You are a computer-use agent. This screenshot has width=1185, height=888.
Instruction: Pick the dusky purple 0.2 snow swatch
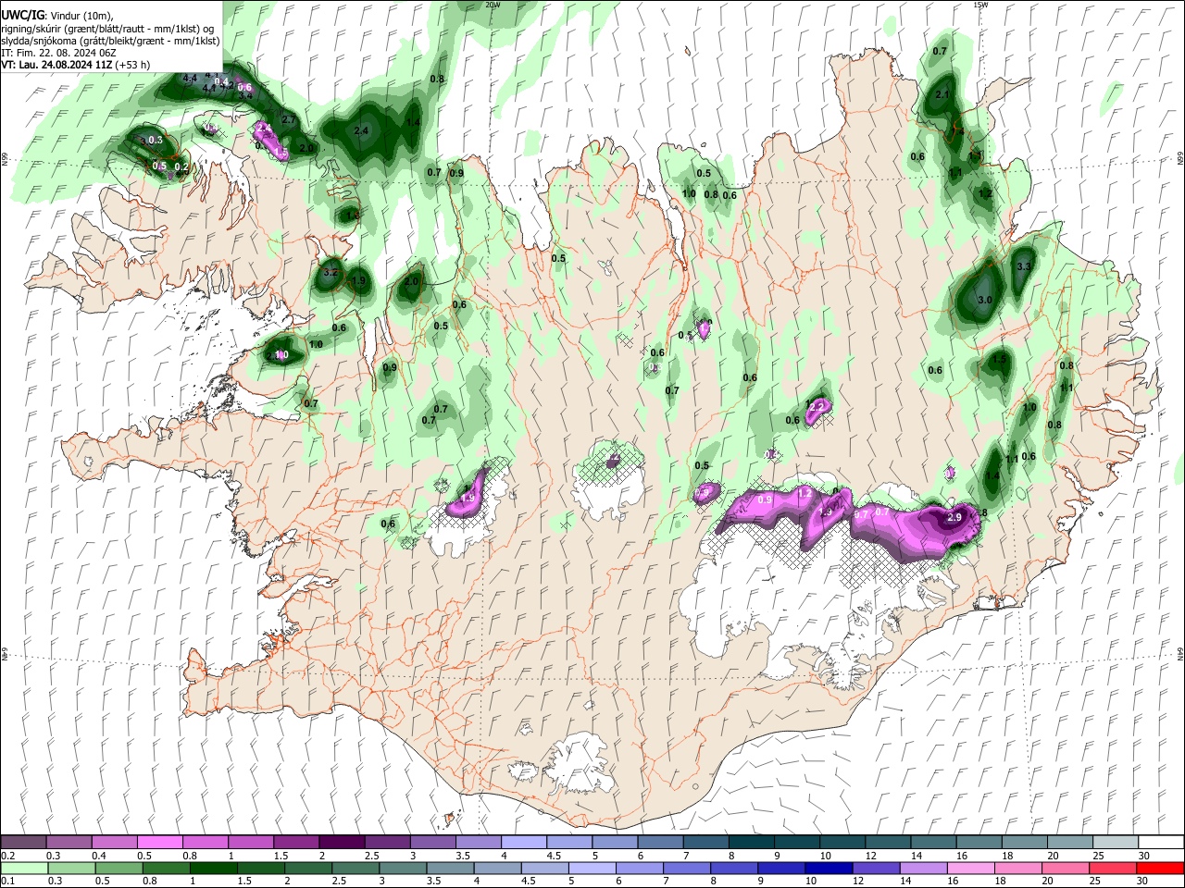23,843
